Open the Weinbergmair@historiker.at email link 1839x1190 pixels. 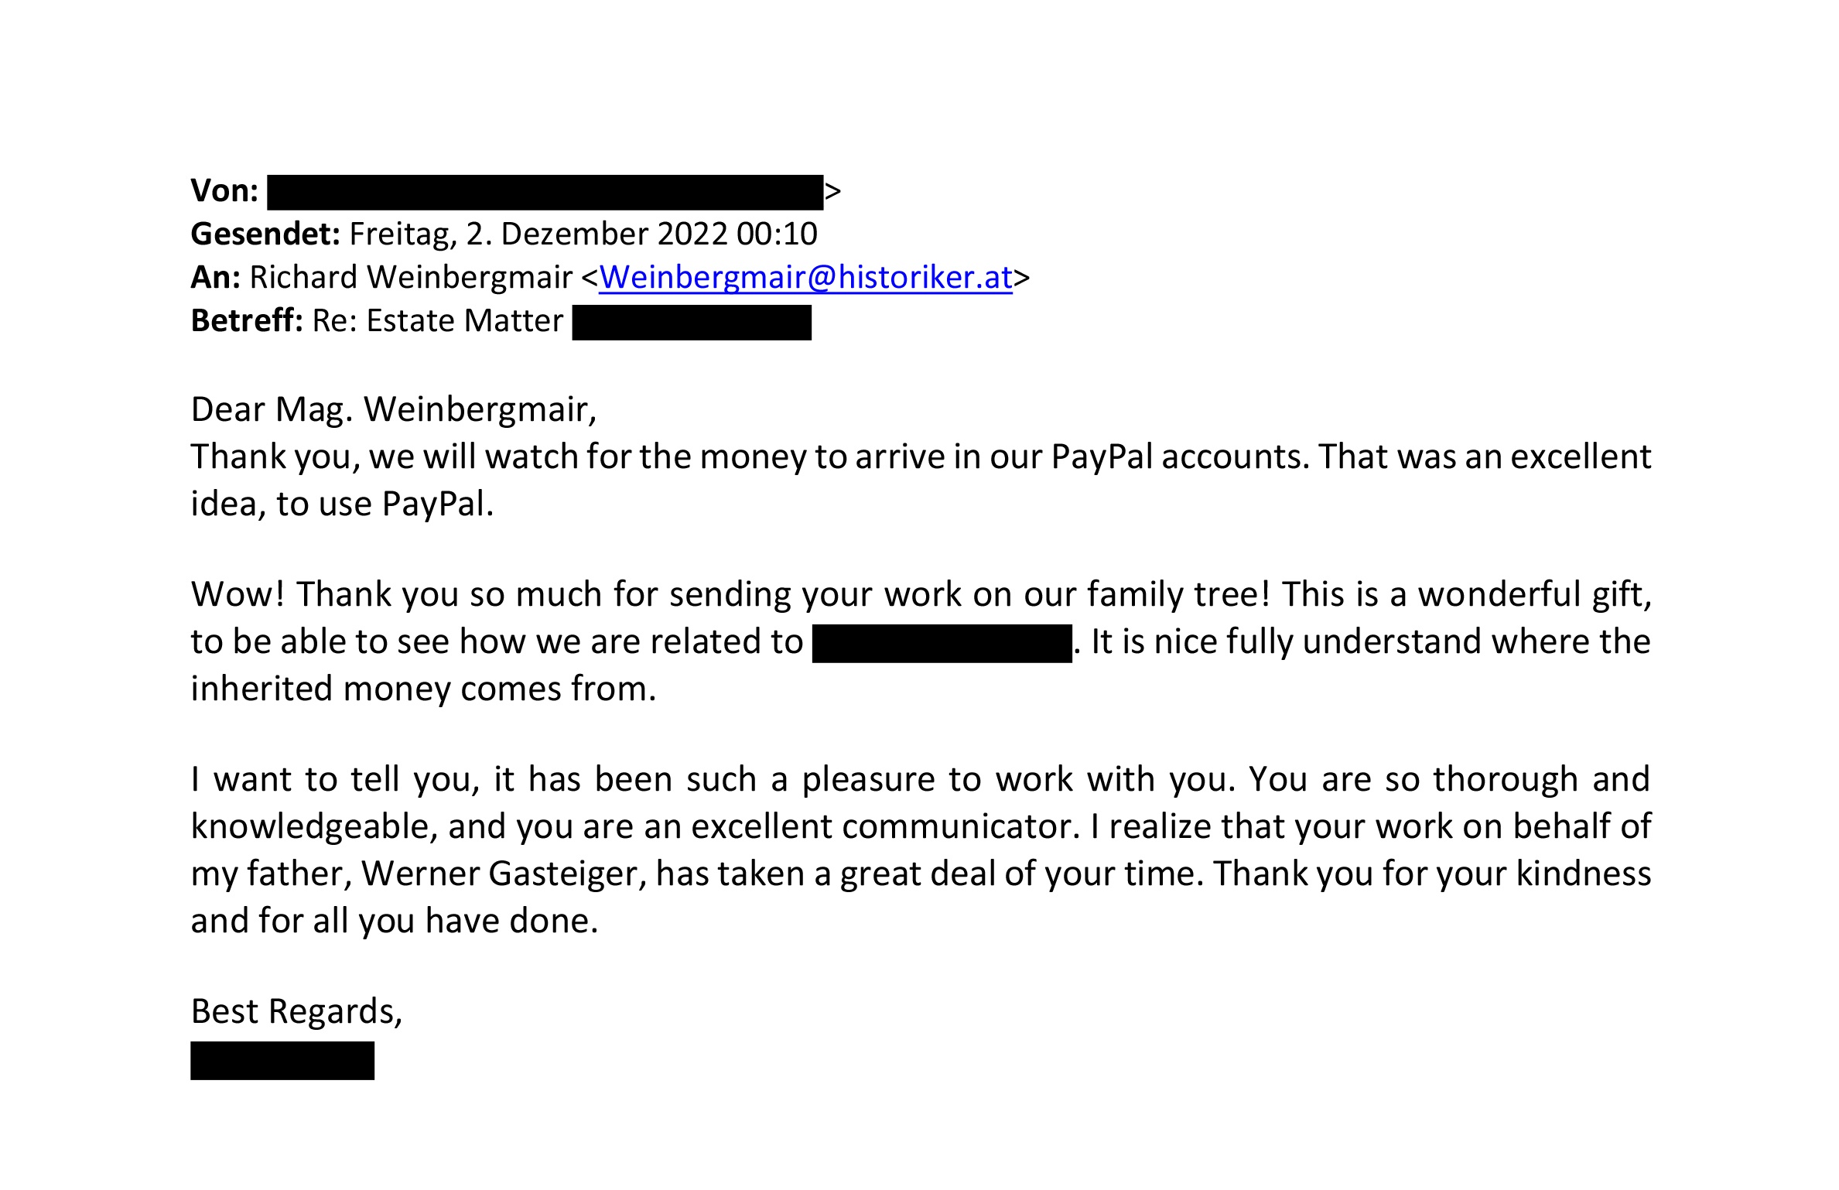pyautogui.click(x=805, y=278)
